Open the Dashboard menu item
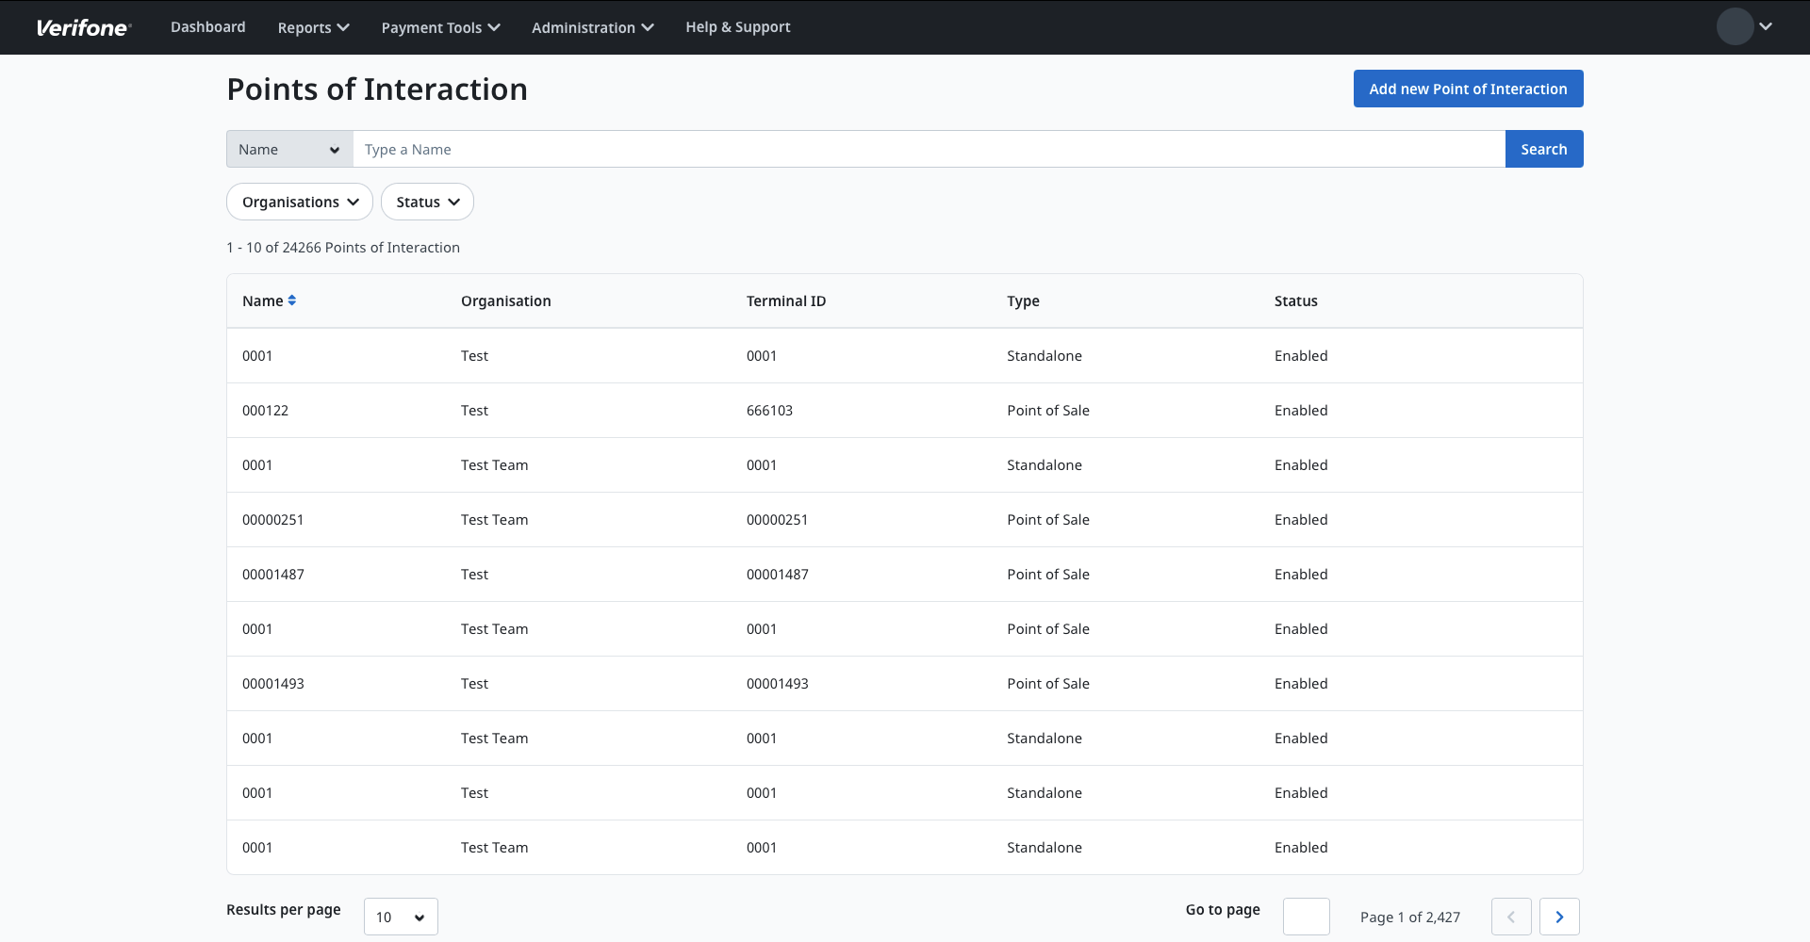 click(207, 27)
